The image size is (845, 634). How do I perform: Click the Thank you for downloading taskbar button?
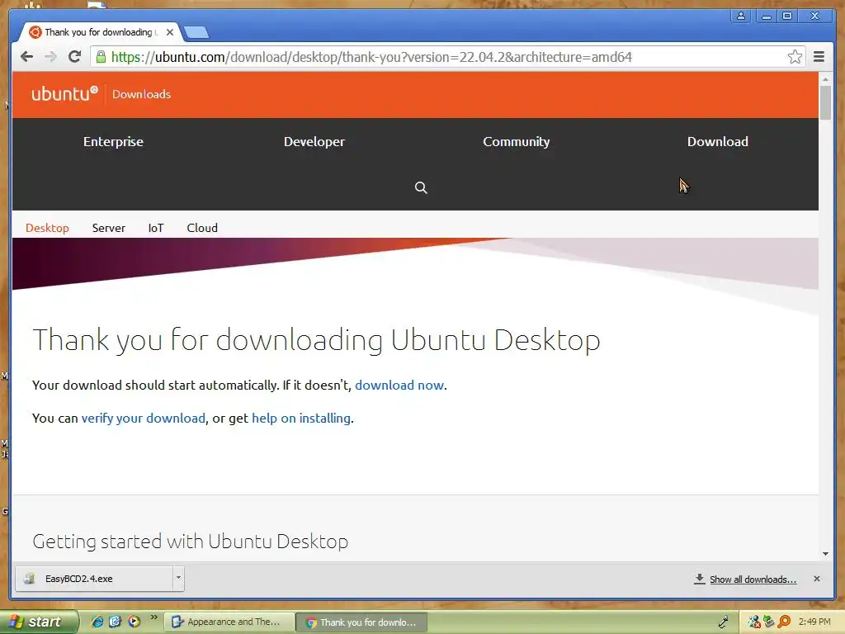coord(361,622)
